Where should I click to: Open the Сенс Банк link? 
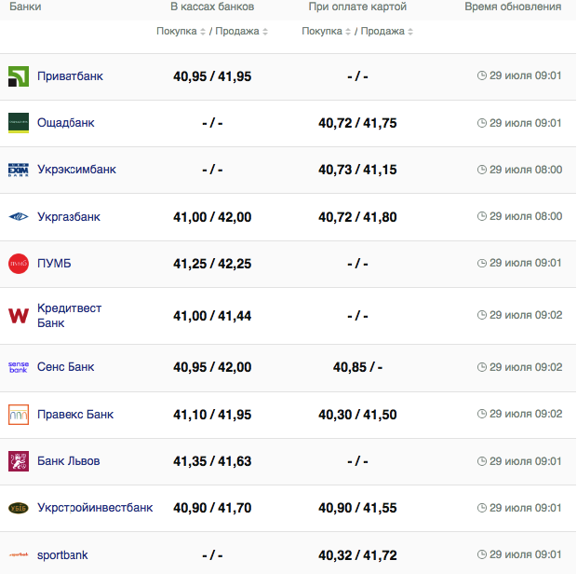(x=65, y=367)
